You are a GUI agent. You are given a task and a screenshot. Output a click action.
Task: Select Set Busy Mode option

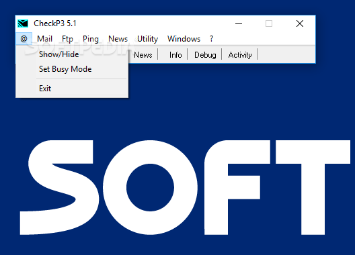(72, 69)
